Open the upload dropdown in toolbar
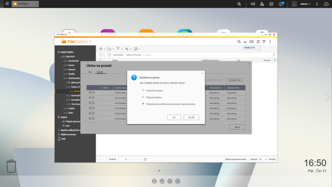 tap(119, 49)
